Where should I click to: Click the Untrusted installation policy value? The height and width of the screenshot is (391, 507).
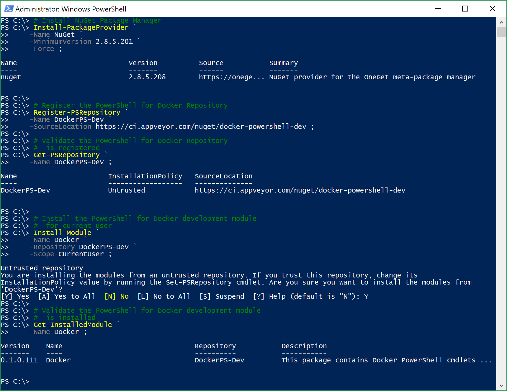point(127,190)
